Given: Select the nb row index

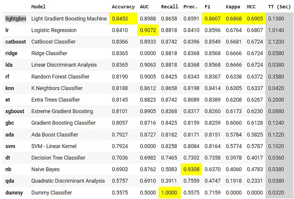Looking at the screenshot, I should 8,169.
